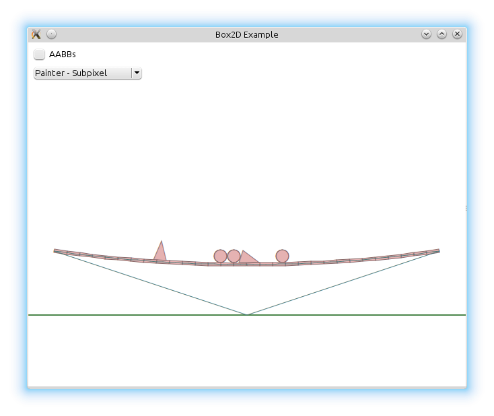The height and width of the screenshot is (416, 494).
Task: Maximize the Box2D Example window
Action: (x=442, y=34)
